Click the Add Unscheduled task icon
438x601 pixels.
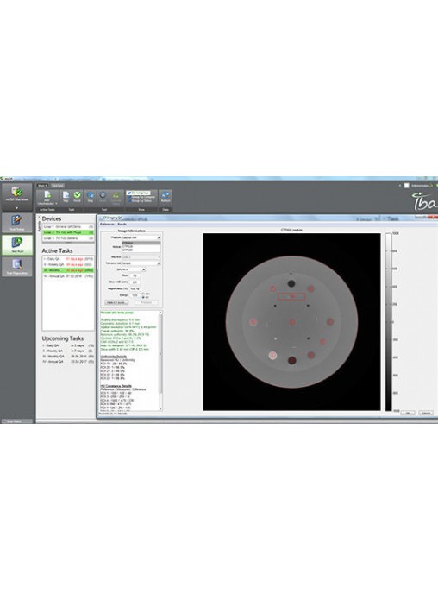(47, 198)
